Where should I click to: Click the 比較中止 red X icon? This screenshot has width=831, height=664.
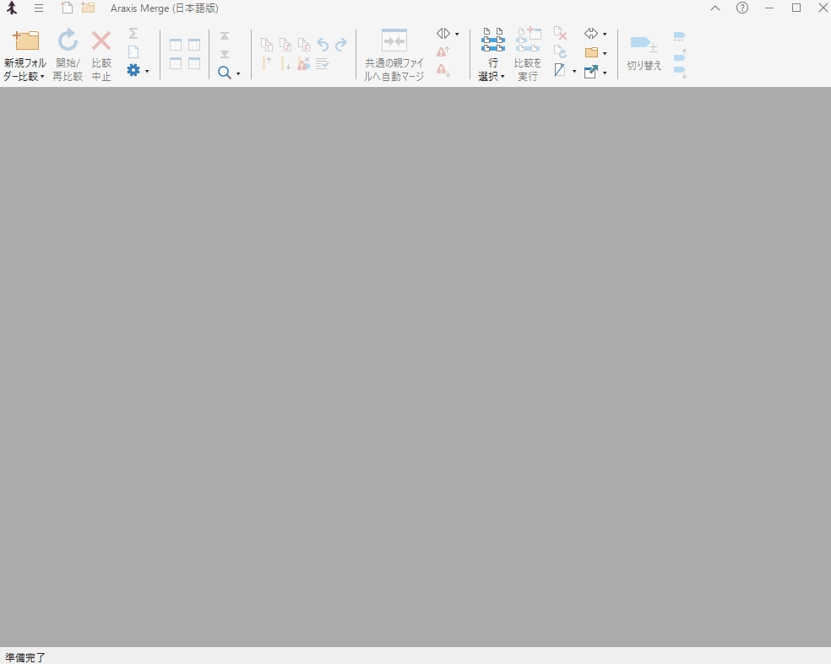pyautogui.click(x=101, y=40)
